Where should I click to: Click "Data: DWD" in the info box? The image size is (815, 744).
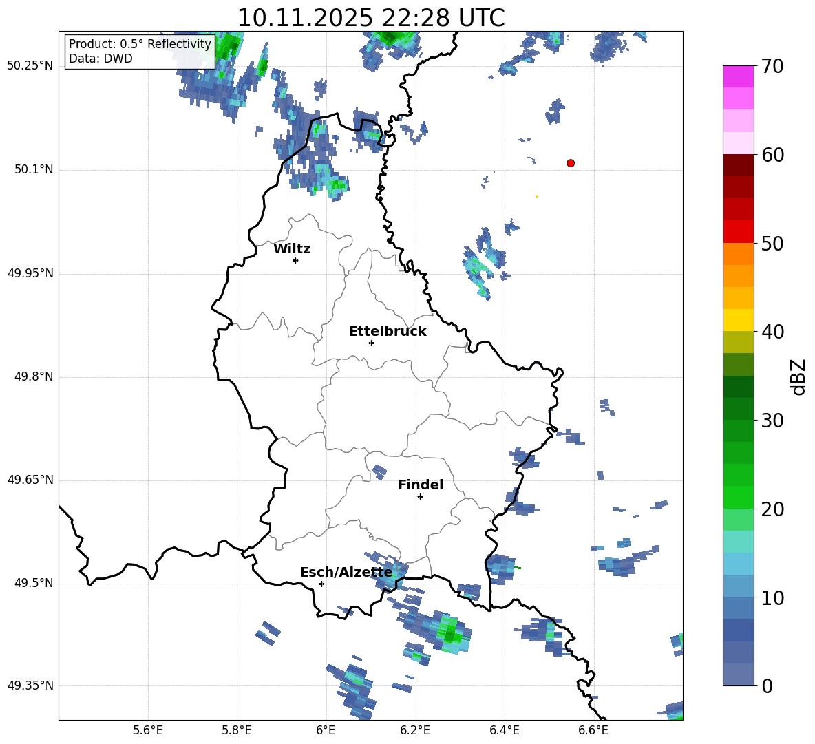[x=100, y=59]
